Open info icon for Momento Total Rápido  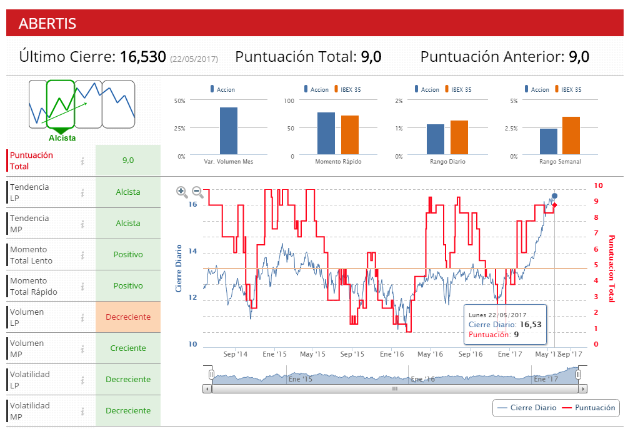click(82, 286)
